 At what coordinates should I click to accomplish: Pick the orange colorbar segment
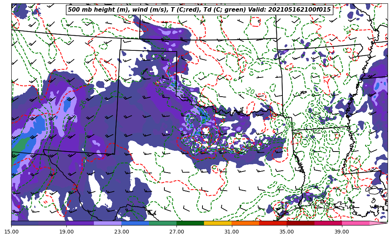(x=245, y=223)
